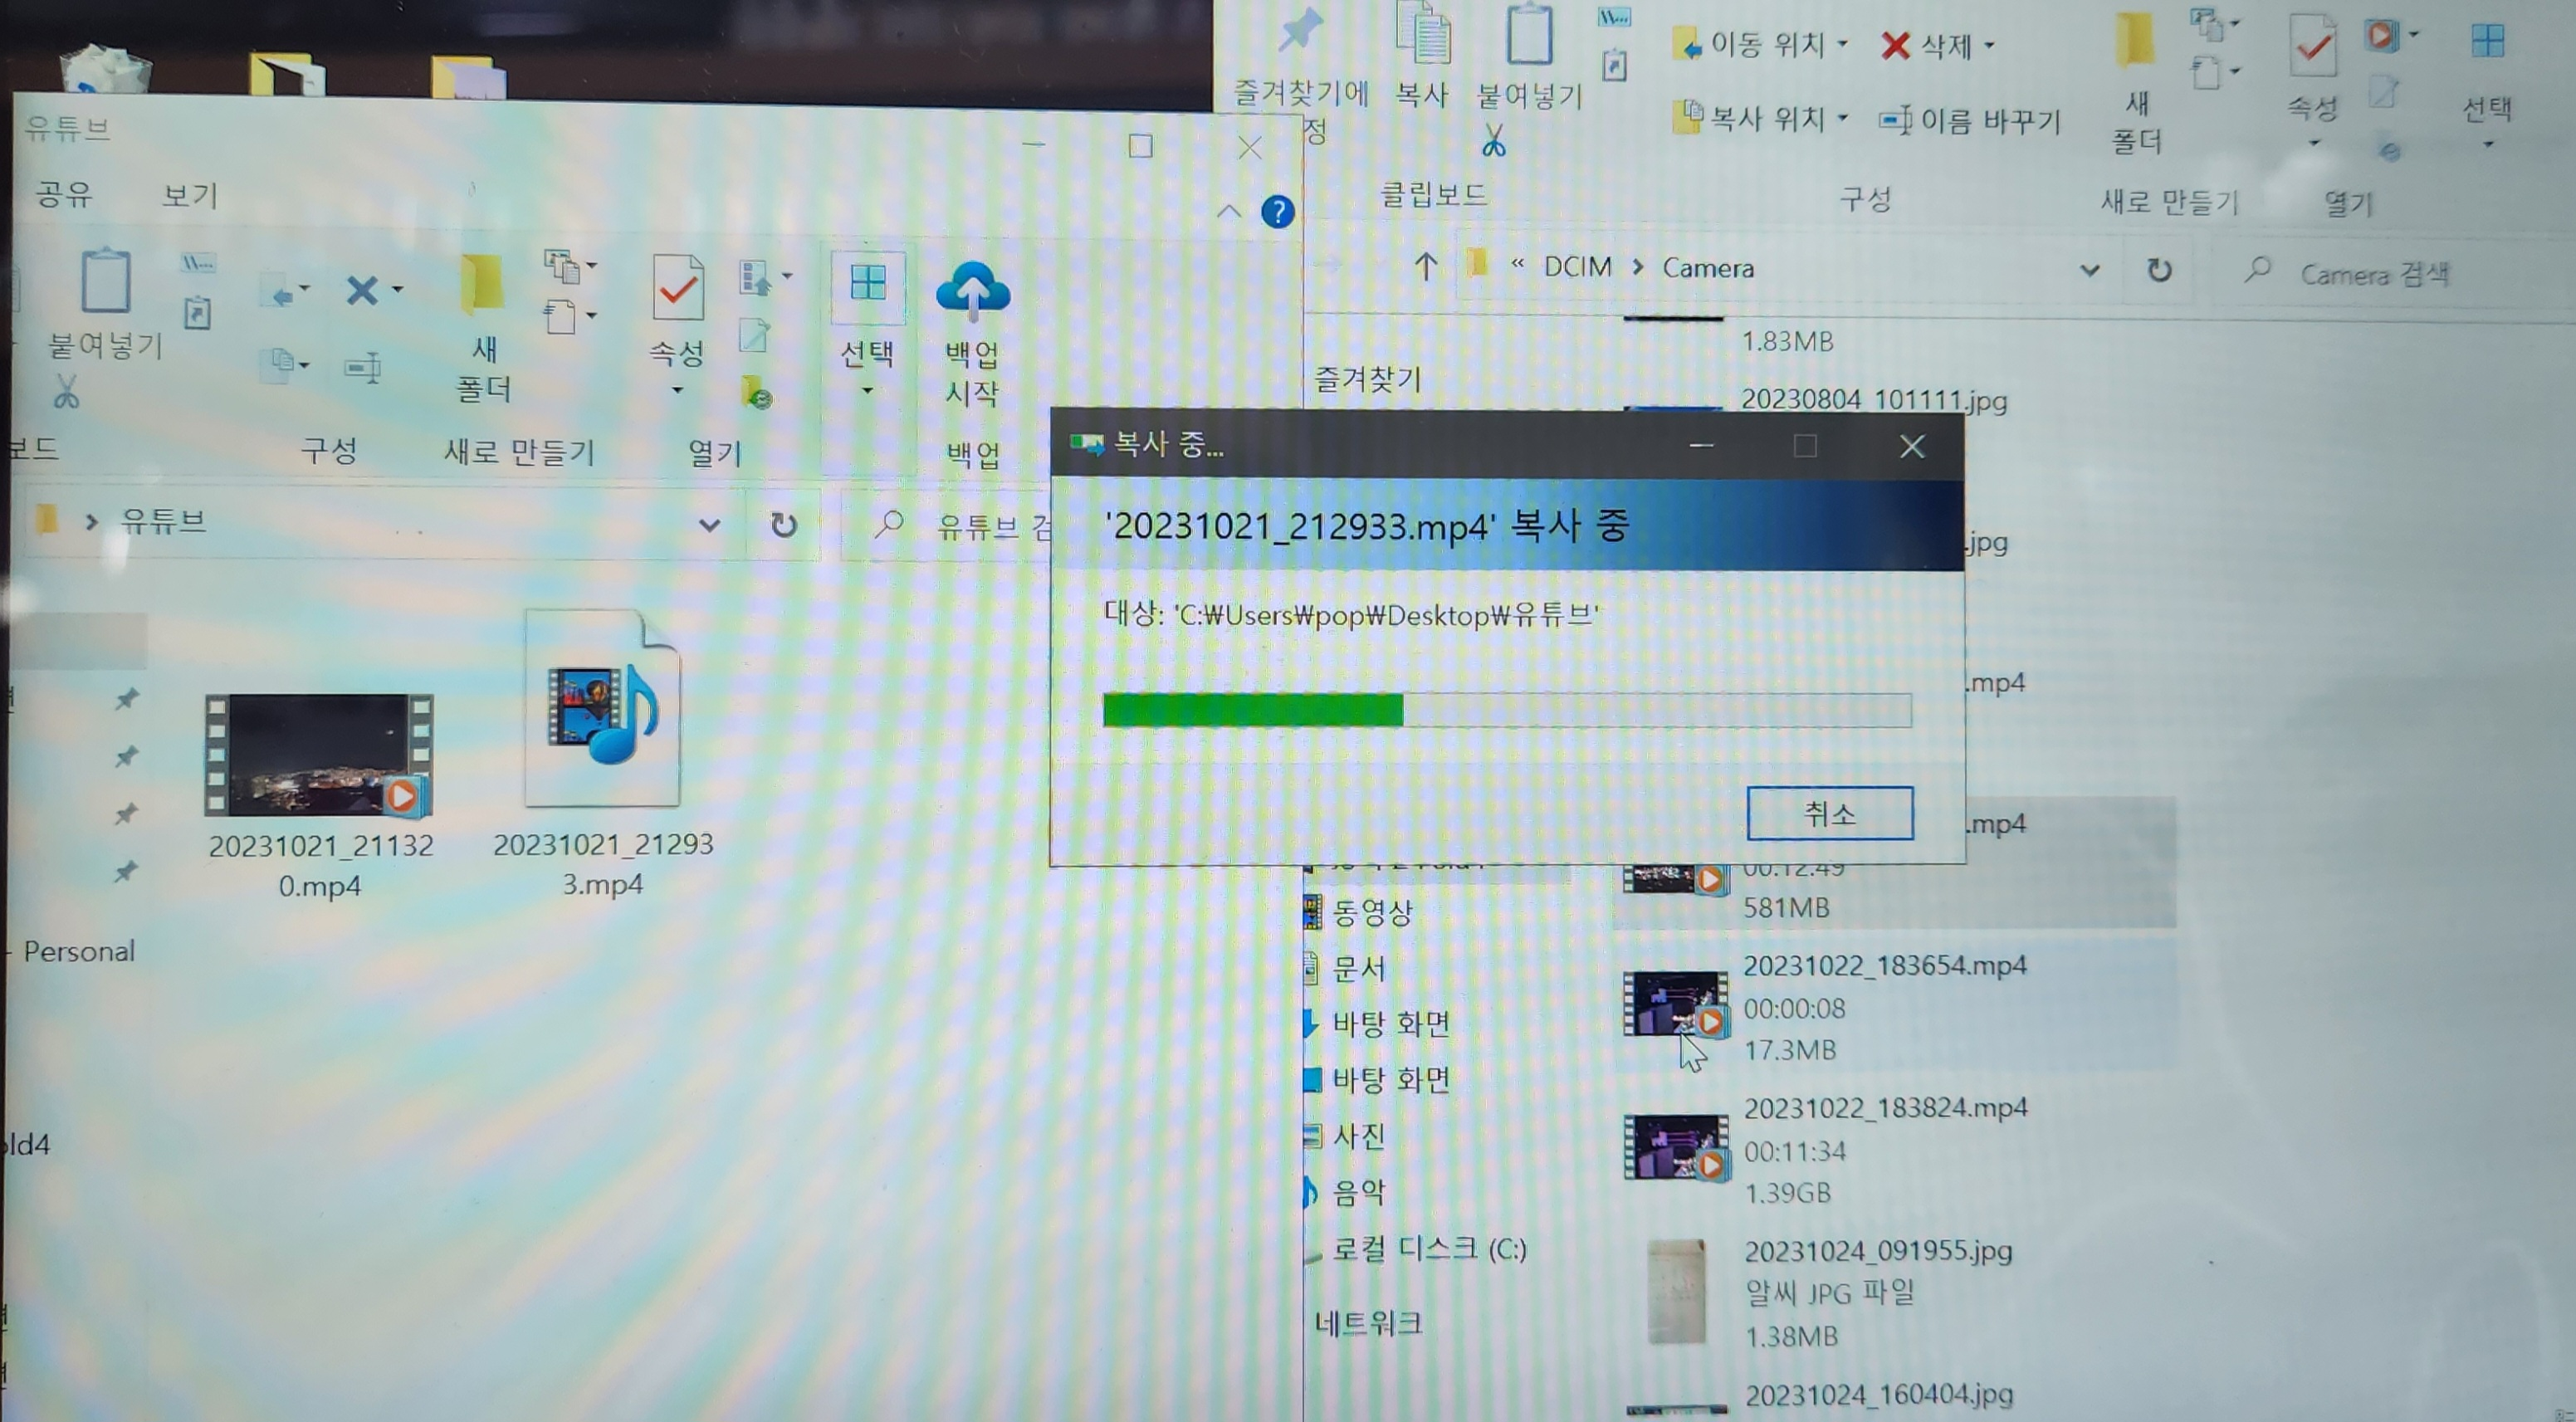Select the 20231021_211320.mp4 video thumbnail
Screen dimensions: 2576x1422
[318, 757]
